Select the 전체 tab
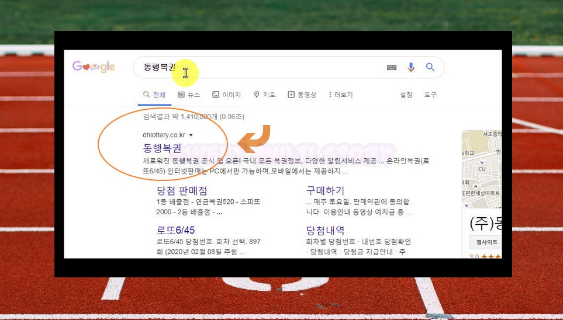This screenshot has width=563, height=320. click(154, 95)
